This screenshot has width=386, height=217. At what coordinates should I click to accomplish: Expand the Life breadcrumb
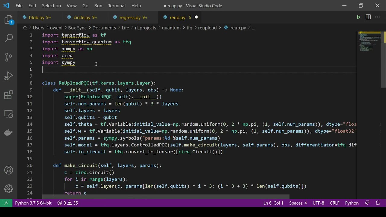coord(125,28)
